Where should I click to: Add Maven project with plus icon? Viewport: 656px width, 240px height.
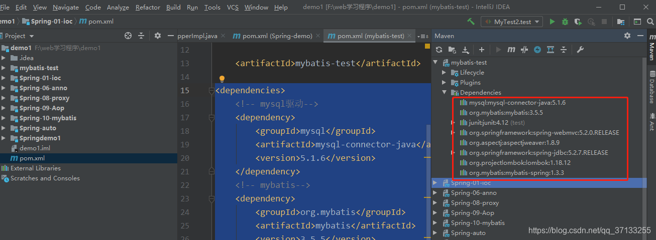[x=481, y=50]
